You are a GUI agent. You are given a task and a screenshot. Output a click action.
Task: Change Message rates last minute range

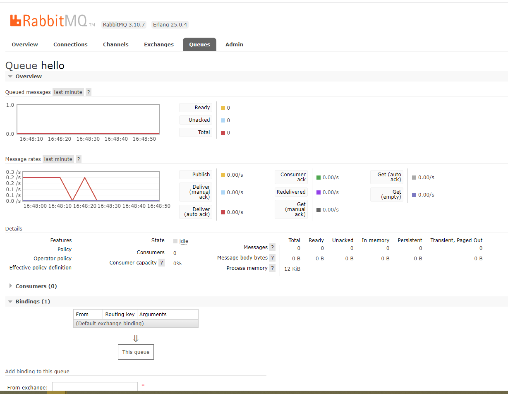[58, 159]
